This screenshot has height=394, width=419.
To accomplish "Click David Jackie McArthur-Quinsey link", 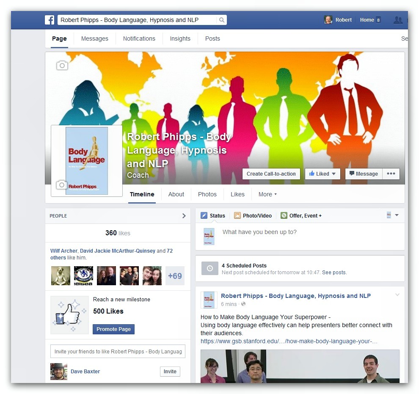I will 118,251.
